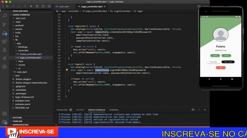Open the Accounts icon in activity bar
This screenshot has width=247, height=138.
4,113
